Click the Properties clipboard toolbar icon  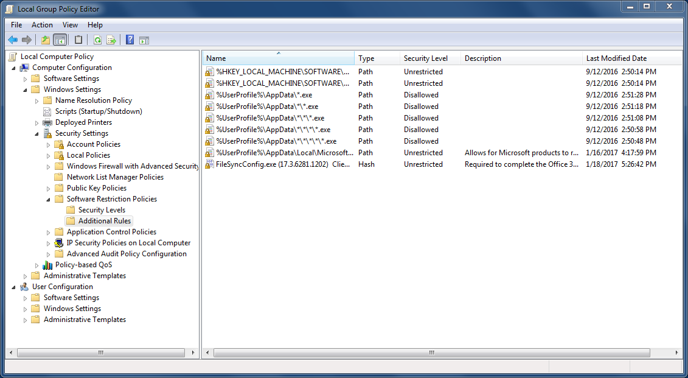(x=79, y=40)
